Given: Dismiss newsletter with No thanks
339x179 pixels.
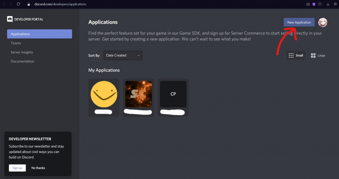Looking at the screenshot, I should pos(38,168).
